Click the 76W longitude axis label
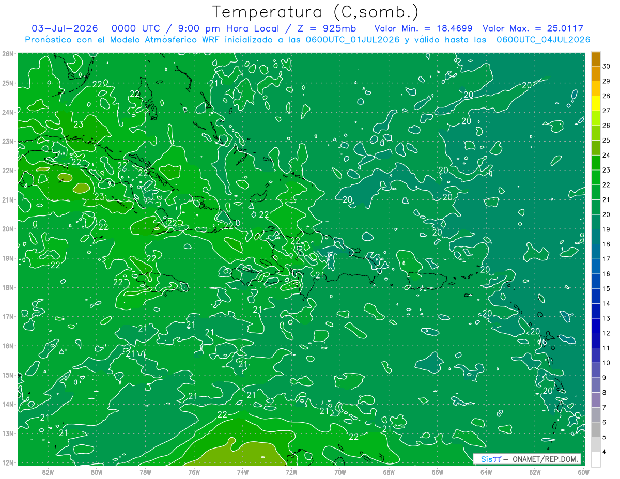Image resolution: width=620 pixels, height=479 pixels. (x=194, y=472)
